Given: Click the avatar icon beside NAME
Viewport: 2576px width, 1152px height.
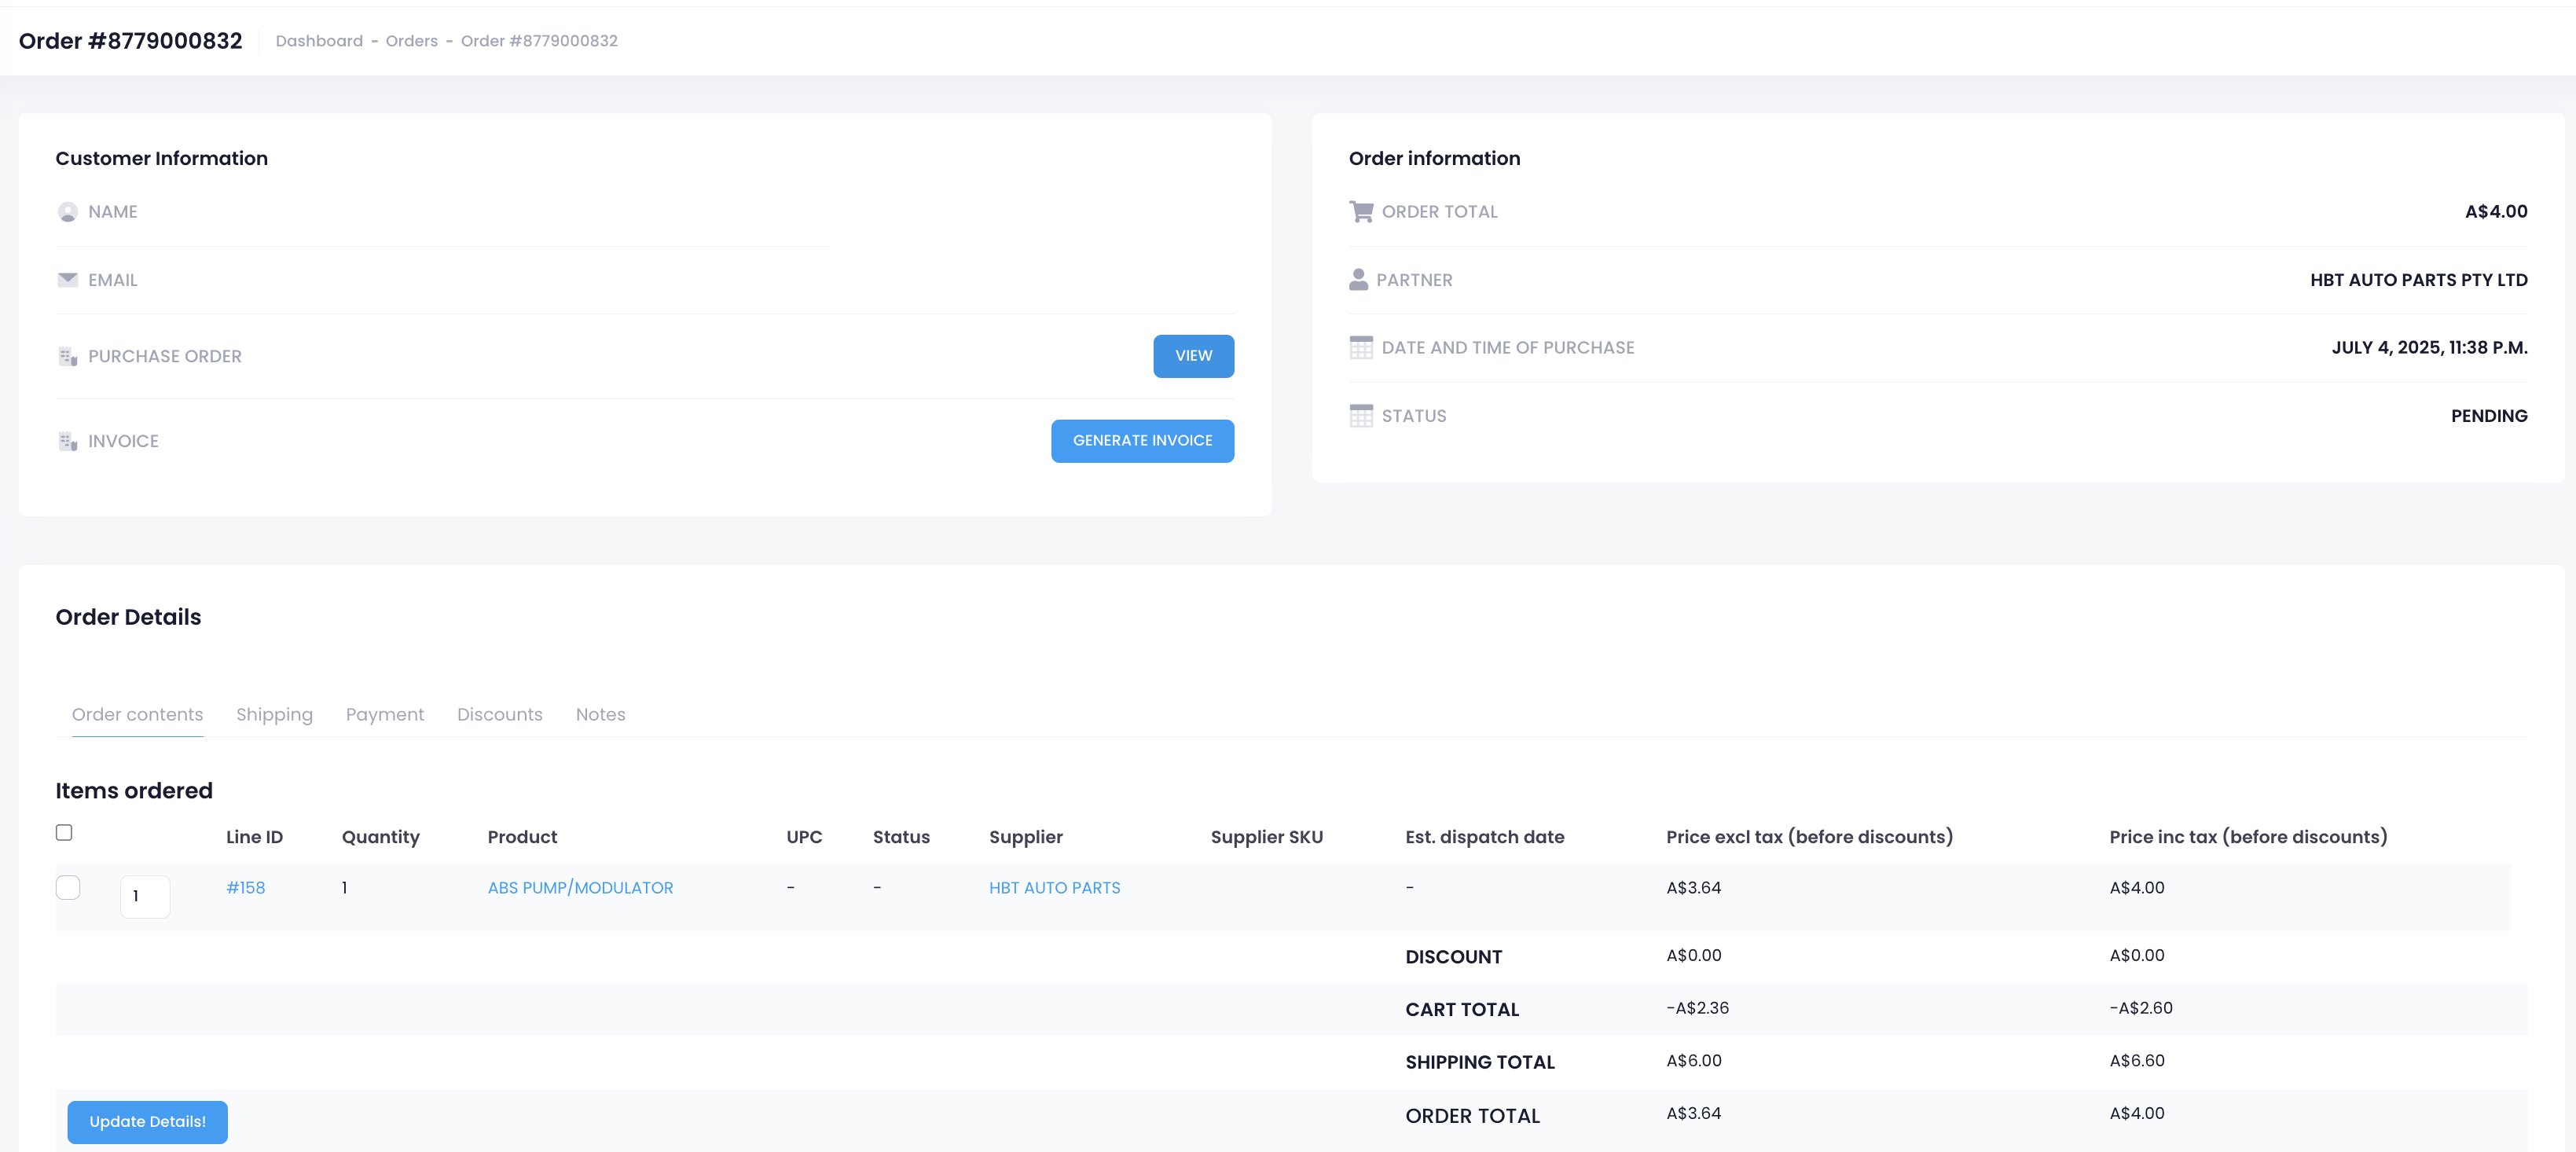Looking at the screenshot, I should coord(67,211).
